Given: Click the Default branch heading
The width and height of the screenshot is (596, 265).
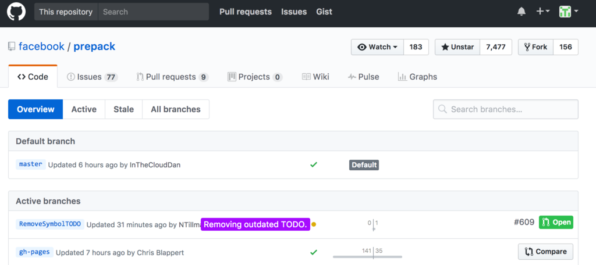Looking at the screenshot, I should point(45,141).
